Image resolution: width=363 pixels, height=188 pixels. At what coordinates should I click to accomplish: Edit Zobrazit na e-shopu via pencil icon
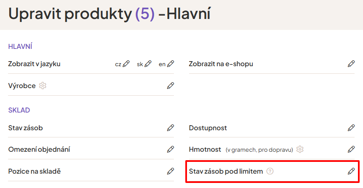coord(351,64)
